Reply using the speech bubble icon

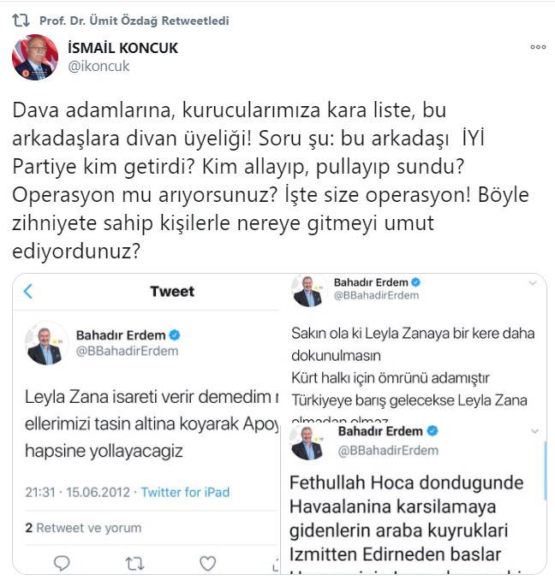pos(62,564)
